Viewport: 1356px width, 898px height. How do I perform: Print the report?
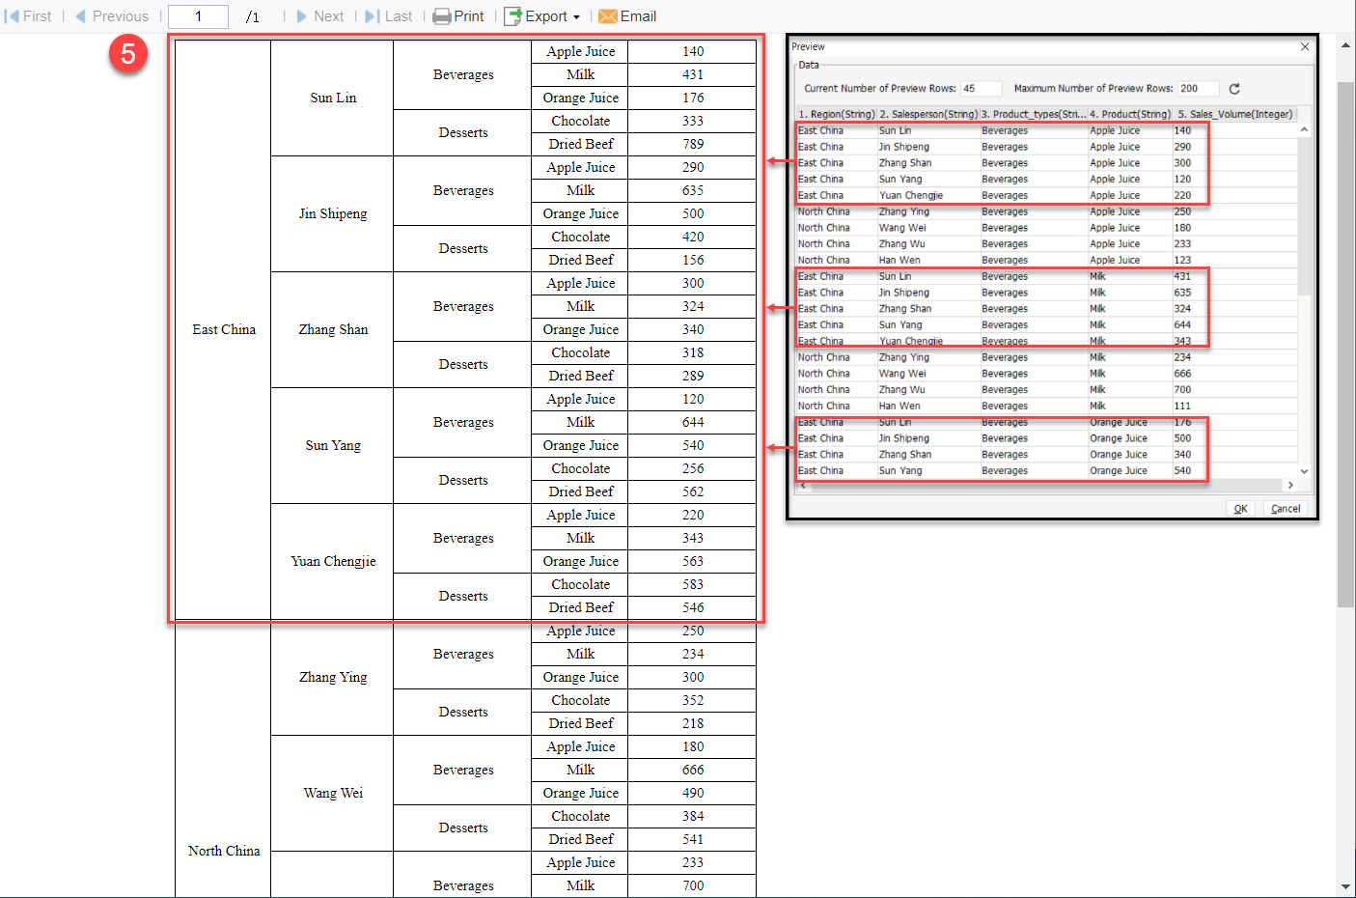[x=458, y=16]
